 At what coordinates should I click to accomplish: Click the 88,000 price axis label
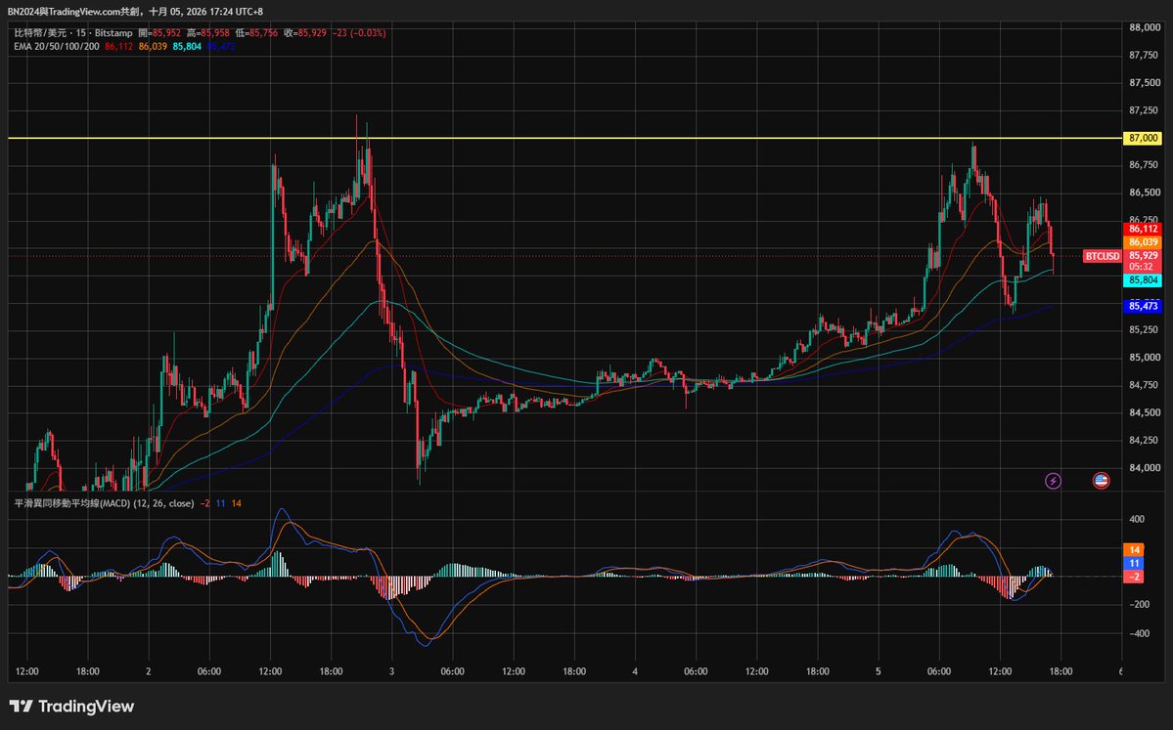click(x=1145, y=27)
